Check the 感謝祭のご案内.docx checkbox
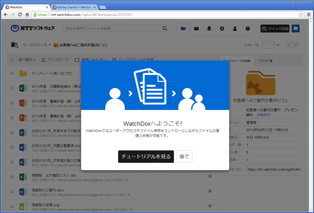Image resolution: width=314 pixels, height=213 pixels. (x=12, y=192)
